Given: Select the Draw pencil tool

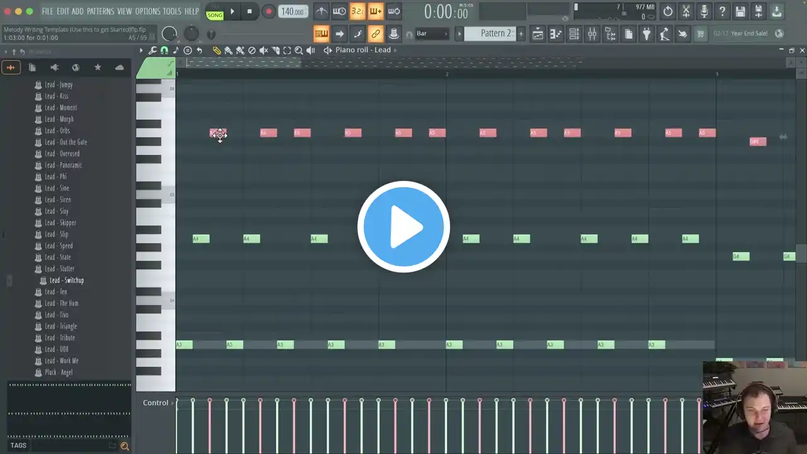Looking at the screenshot, I should click(x=216, y=50).
